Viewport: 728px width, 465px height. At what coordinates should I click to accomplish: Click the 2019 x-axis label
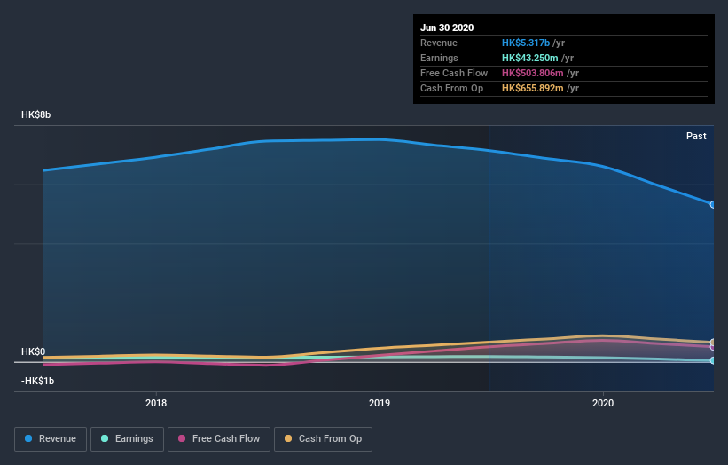[x=380, y=403]
